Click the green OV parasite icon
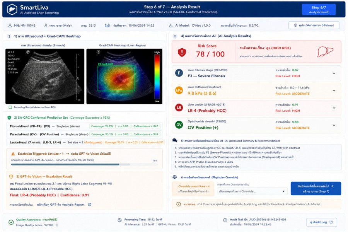Screen dimensions: 348x232 179,125
